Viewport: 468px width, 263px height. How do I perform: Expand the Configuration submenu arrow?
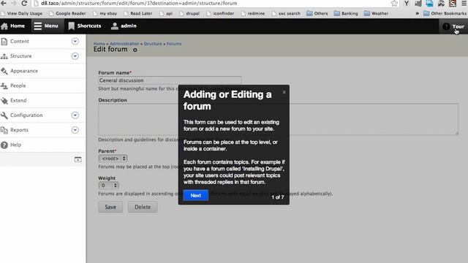[x=75, y=115]
